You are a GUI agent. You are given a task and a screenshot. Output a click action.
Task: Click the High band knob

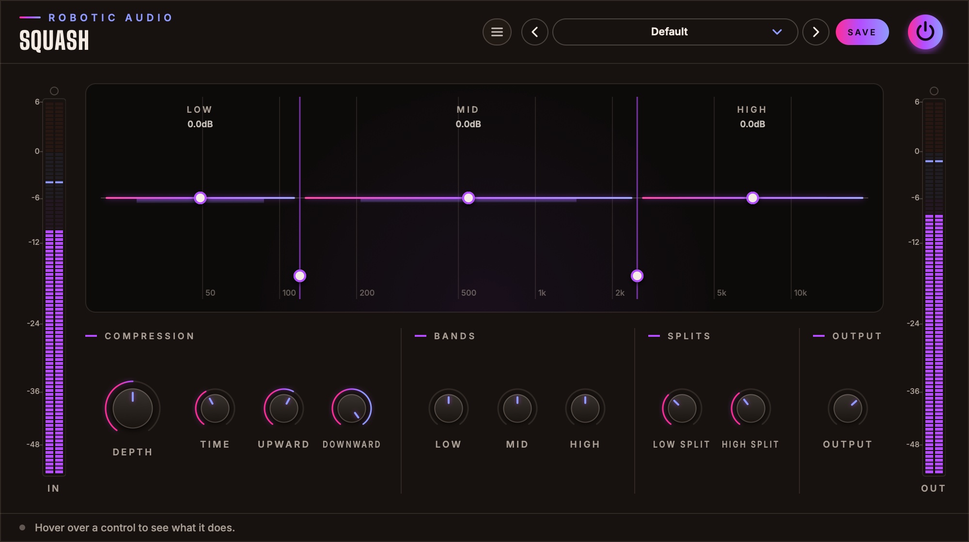coord(585,408)
